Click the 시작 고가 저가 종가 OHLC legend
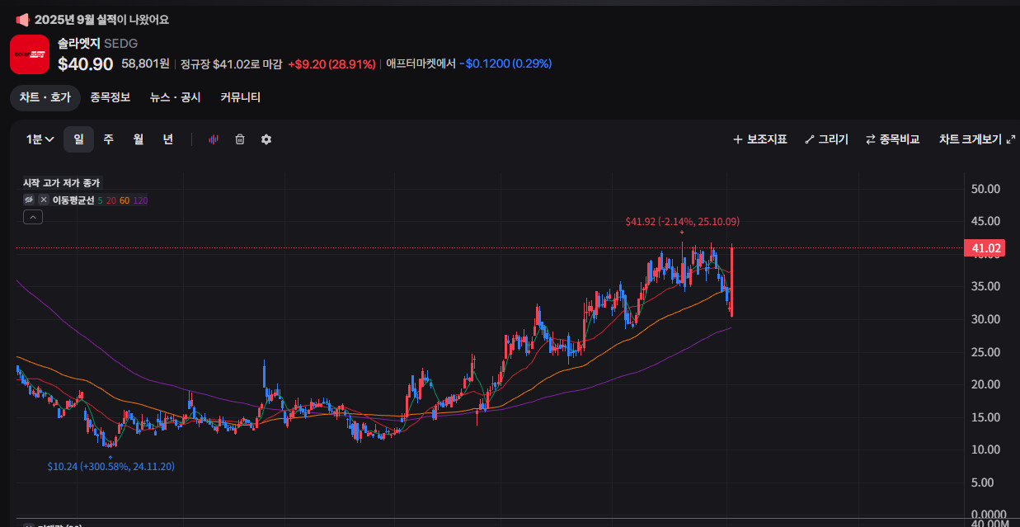This screenshot has width=1020, height=527. (x=61, y=183)
